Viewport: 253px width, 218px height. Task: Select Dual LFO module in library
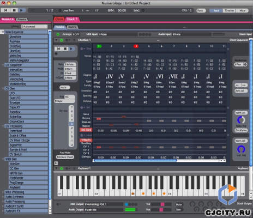tap(28, 98)
